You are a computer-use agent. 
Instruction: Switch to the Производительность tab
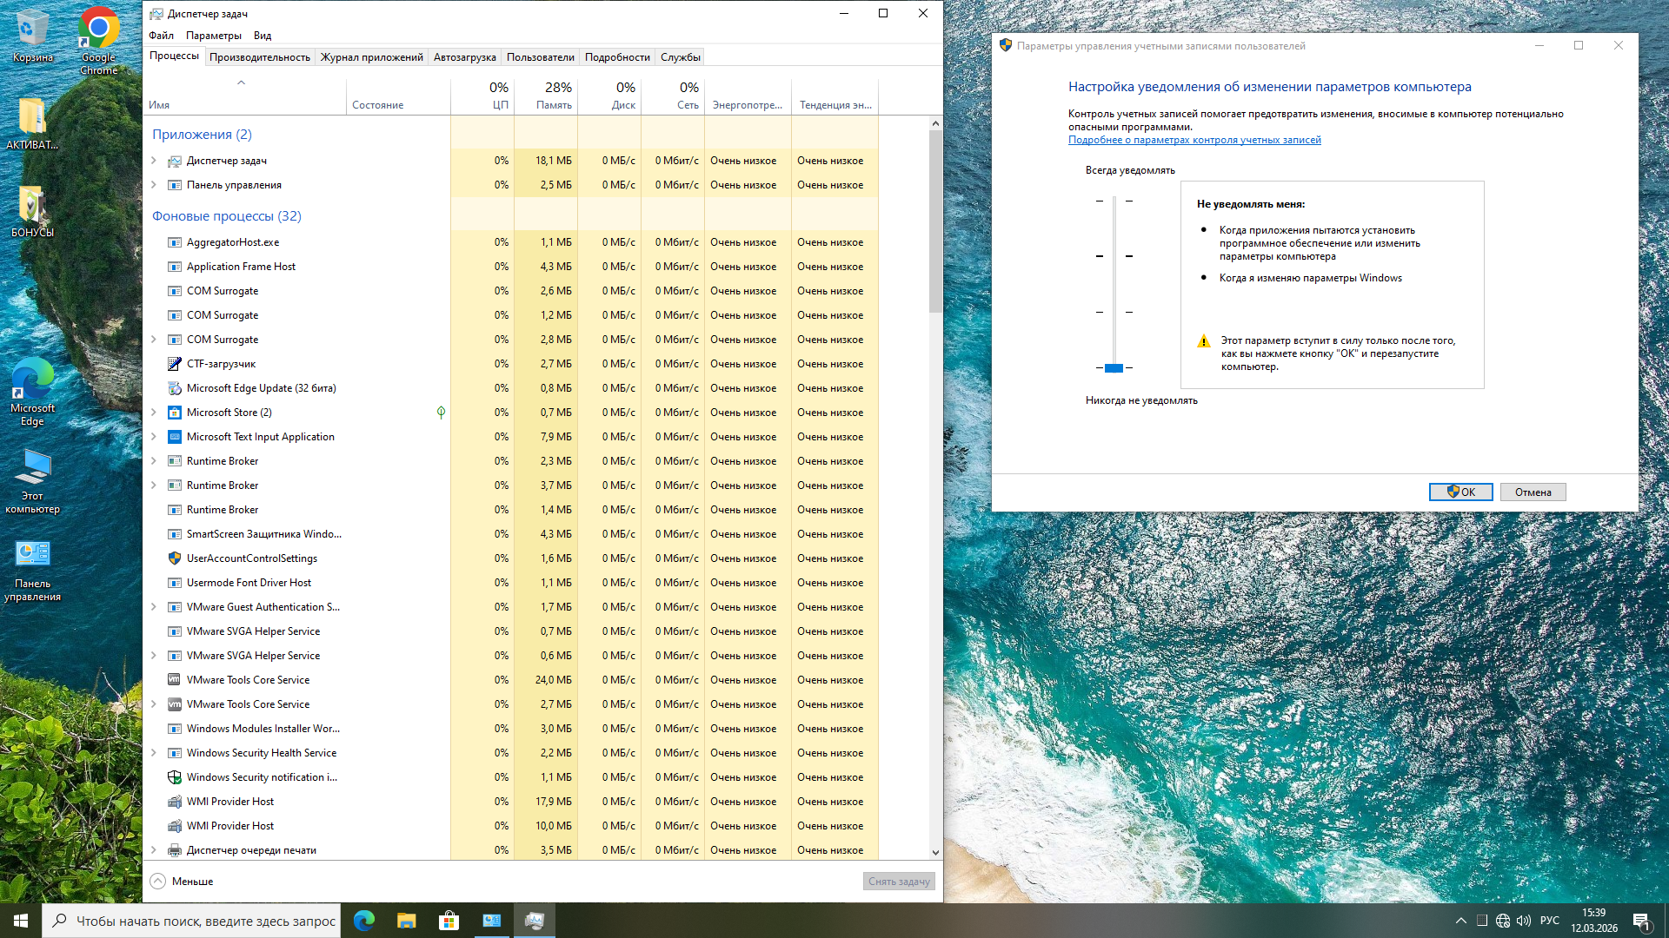[x=259, y=57]
